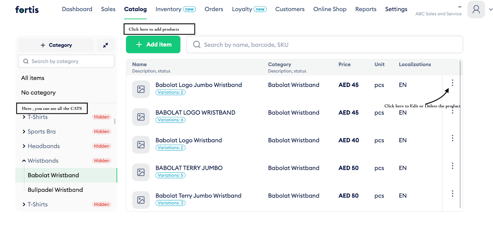493x238 pixels.
Task: Click the Name column header
Action: [x=139, y=64]
